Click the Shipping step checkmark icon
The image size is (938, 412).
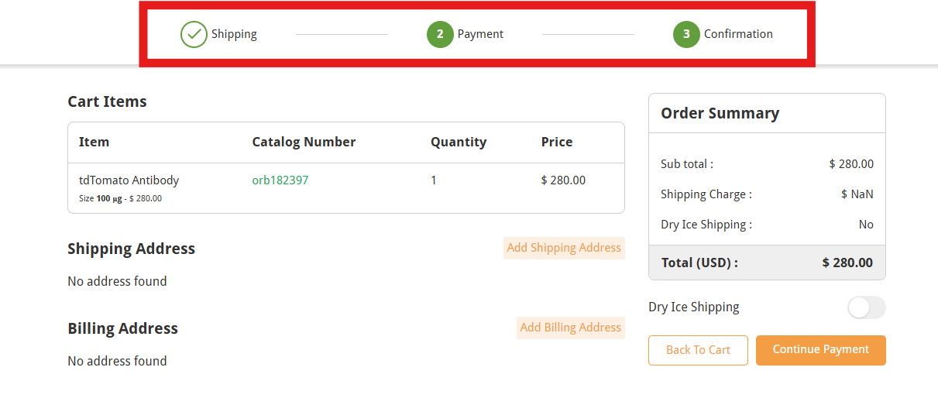194,34
